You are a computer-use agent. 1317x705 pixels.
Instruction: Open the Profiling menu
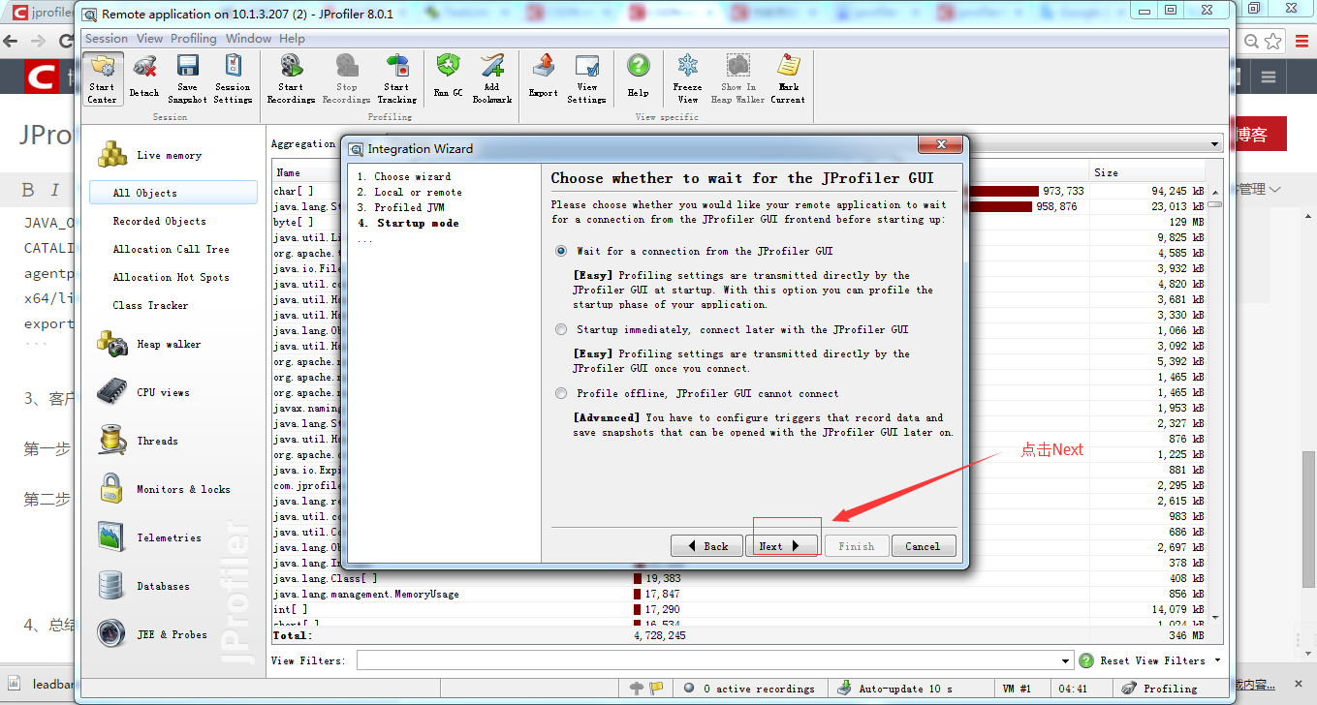[x=194, y=39]
